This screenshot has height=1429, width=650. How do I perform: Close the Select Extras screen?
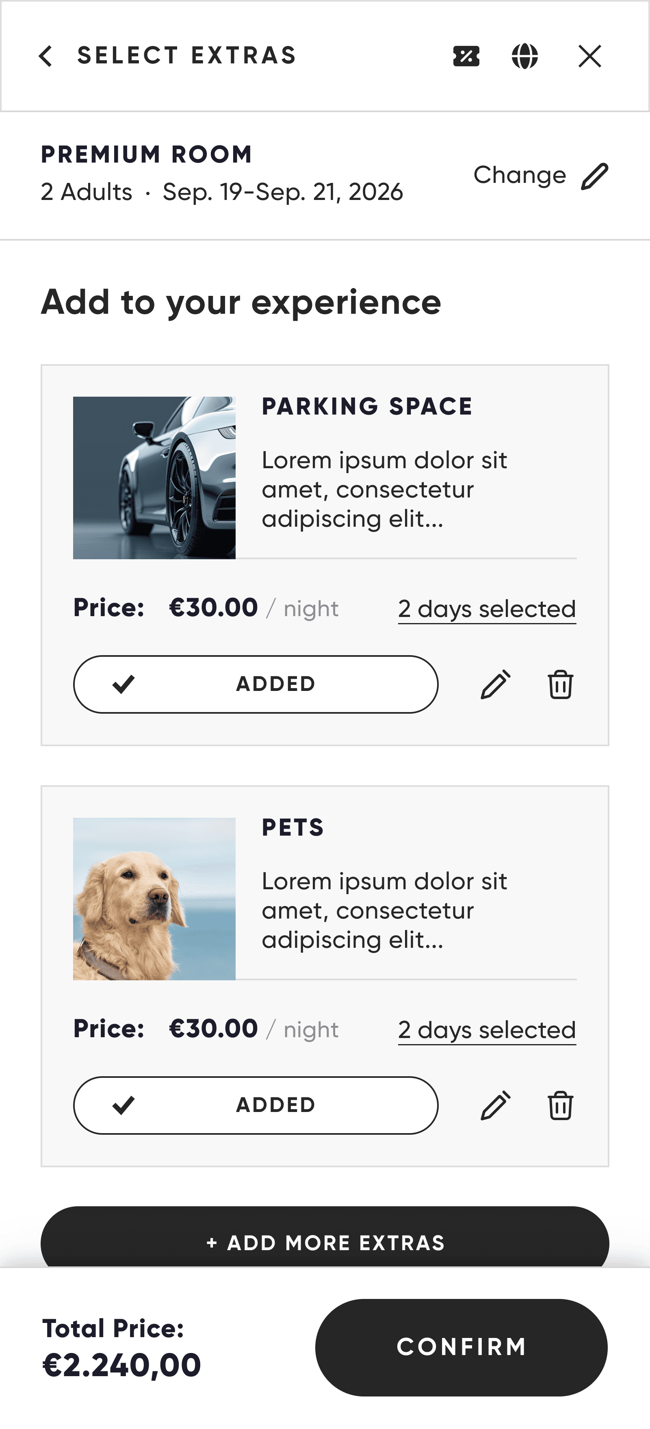[x=589, y=56]
